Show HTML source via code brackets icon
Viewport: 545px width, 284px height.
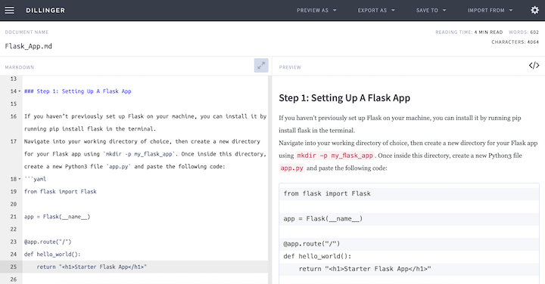coord(534,65)
